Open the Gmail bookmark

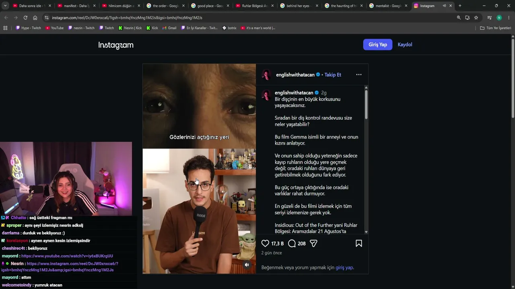169,28
